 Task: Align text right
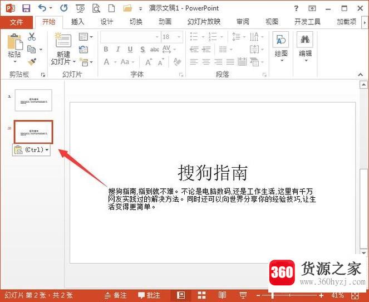pyautogui.click(x=218, y=62)
